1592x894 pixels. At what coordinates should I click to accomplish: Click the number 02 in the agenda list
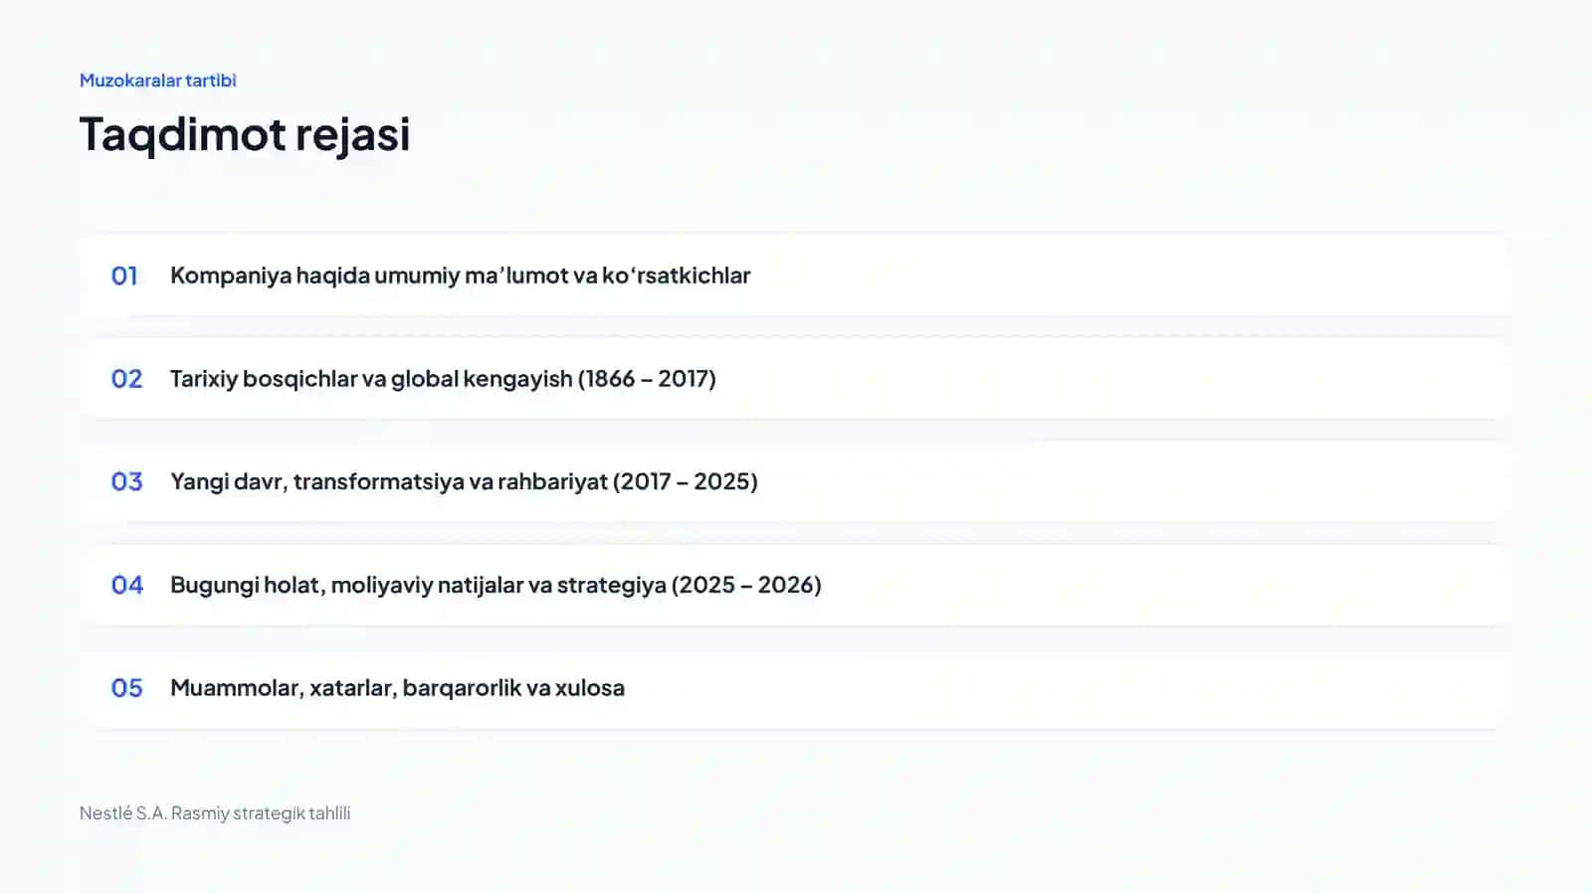tap(126, 379)
